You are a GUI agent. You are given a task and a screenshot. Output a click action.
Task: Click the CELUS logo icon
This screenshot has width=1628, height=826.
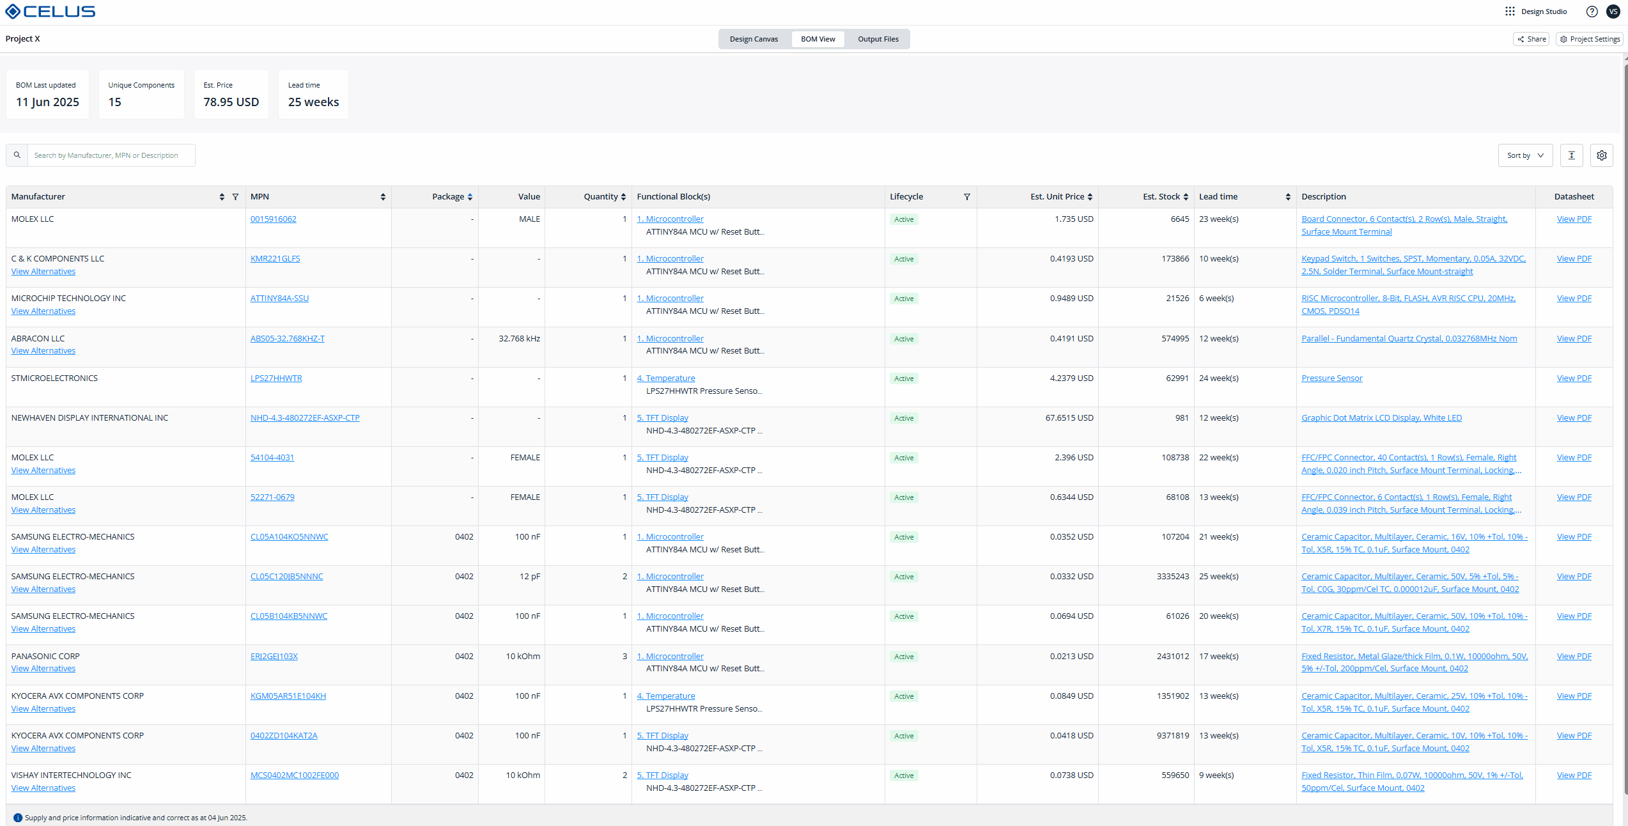12,12
